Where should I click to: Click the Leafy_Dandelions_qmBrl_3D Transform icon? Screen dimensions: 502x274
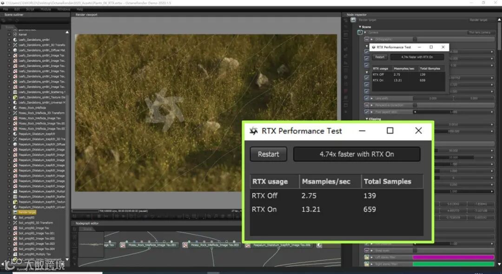[15, 45]
